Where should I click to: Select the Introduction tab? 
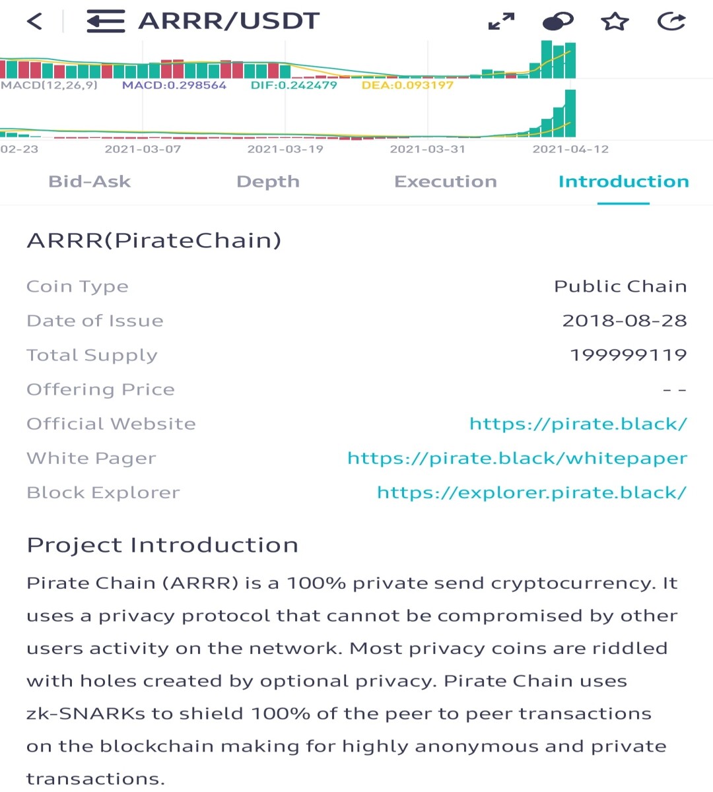point(623,181)
